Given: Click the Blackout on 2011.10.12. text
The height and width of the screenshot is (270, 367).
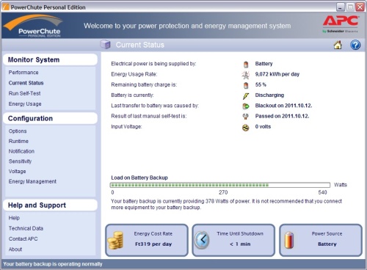Looking at the screenshot, I should coord(283,106).
